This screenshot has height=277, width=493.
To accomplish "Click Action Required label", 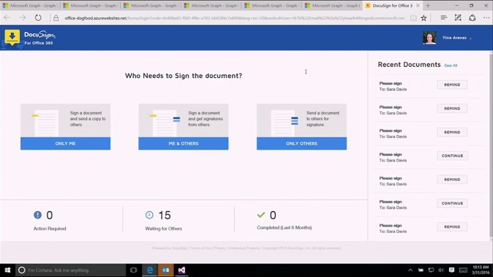I will pyautogui.click(x=50, y=229).
